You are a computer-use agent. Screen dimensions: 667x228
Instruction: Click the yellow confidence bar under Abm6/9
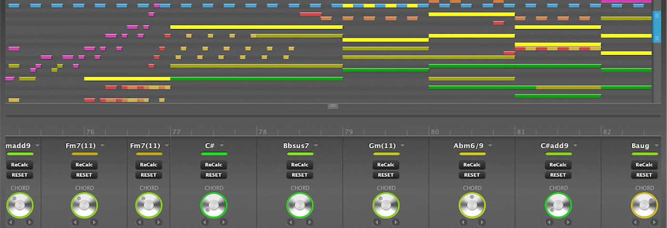[x=473, y=154]
